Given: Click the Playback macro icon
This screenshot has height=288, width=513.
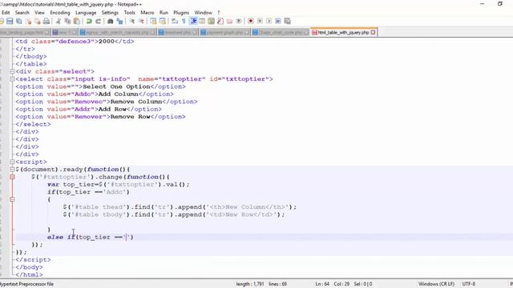Looking at the screenshot, I should tap(269, 22).
